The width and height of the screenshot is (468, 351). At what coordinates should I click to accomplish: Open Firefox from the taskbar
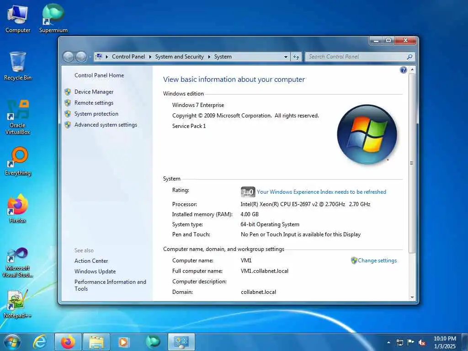point(68,342)
